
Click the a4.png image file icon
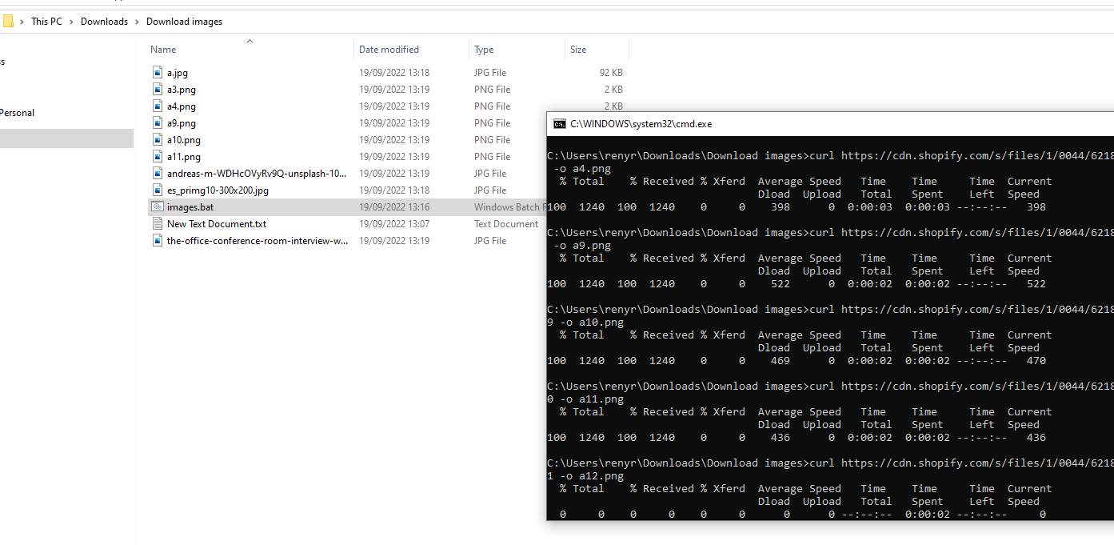(158, 106)
